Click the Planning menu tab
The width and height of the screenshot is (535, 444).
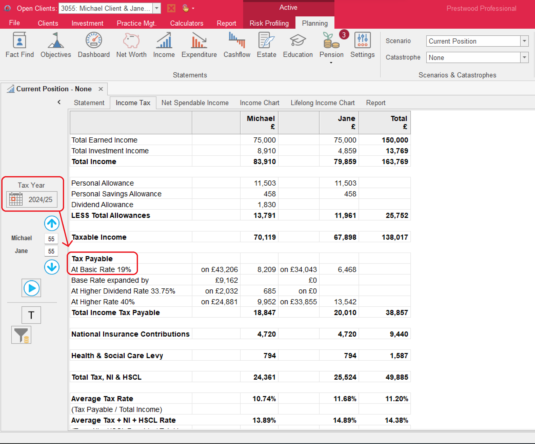coord(314,24)
